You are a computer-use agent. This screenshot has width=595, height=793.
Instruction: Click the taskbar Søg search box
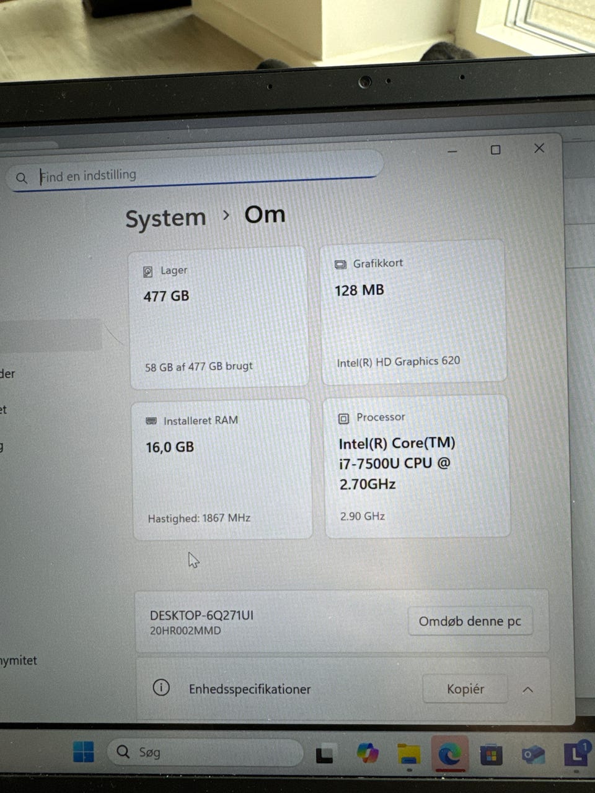205,752
